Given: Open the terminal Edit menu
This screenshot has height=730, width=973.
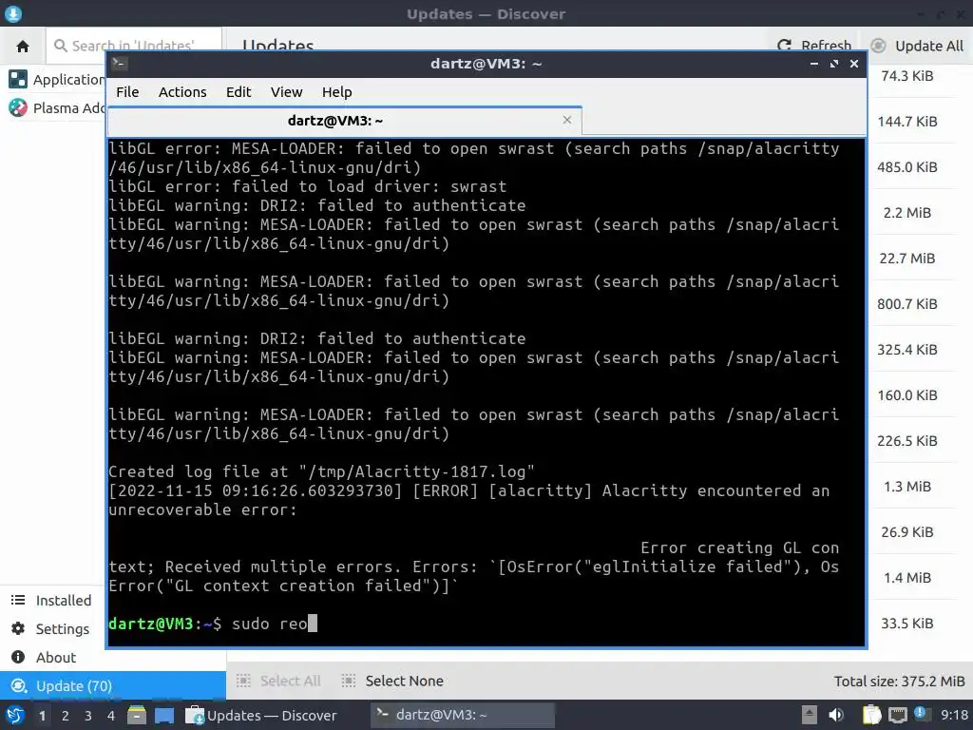Looking at the screenshot, I should pos(238,92).
